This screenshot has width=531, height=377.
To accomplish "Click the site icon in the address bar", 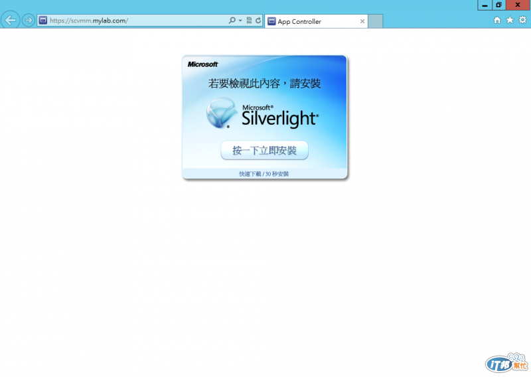I will point(43,21).
